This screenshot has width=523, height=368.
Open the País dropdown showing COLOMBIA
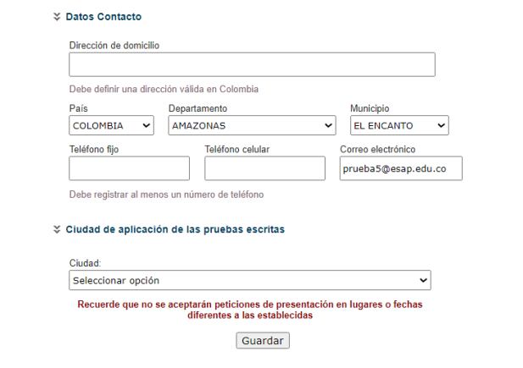pos(112,125)
